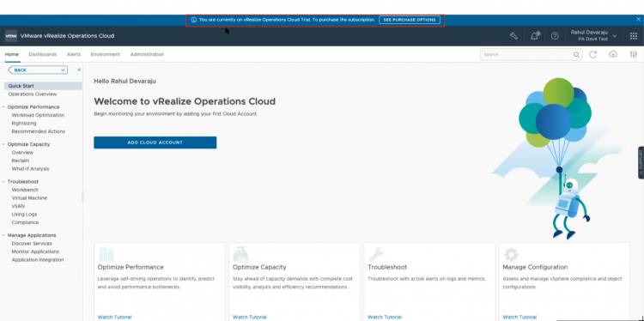The image size is (644, 321).
Task: Click the Optimize Capacity card icon
Action: (x=241, y=255)
